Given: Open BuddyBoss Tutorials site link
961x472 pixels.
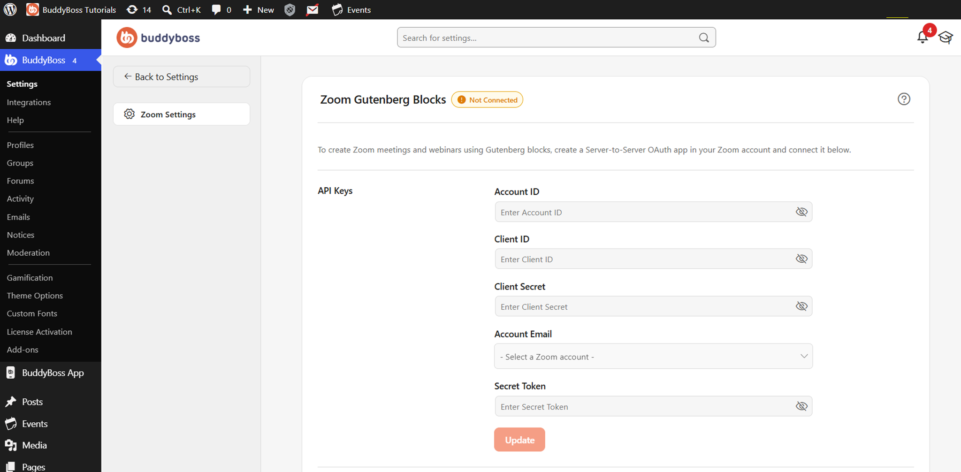Looking at the screenshot, I should (71, 9).
